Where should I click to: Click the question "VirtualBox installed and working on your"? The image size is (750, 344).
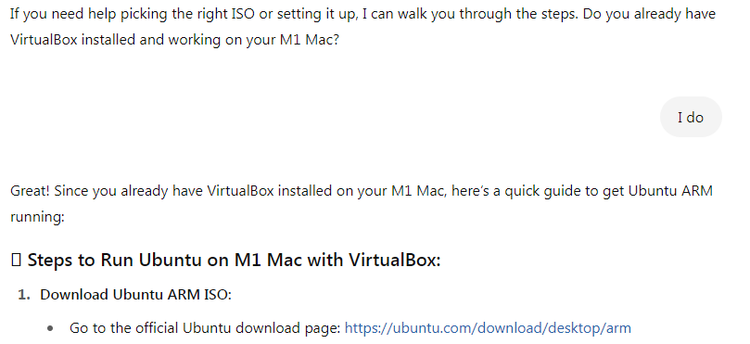tap(174, 40)
